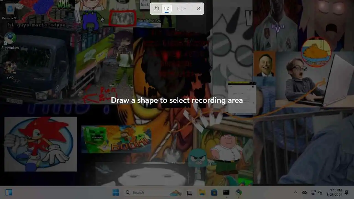Open Microsoft Store from the taskbar
Viewport: 354px width, 199px height.
pos(214,192)
